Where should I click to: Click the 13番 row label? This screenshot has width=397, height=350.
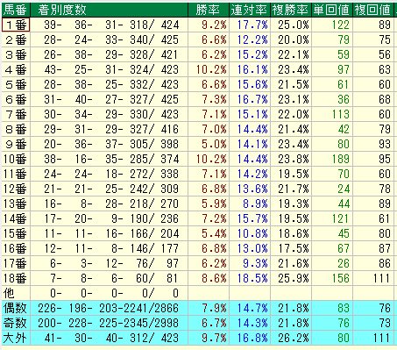coord(16,204)
